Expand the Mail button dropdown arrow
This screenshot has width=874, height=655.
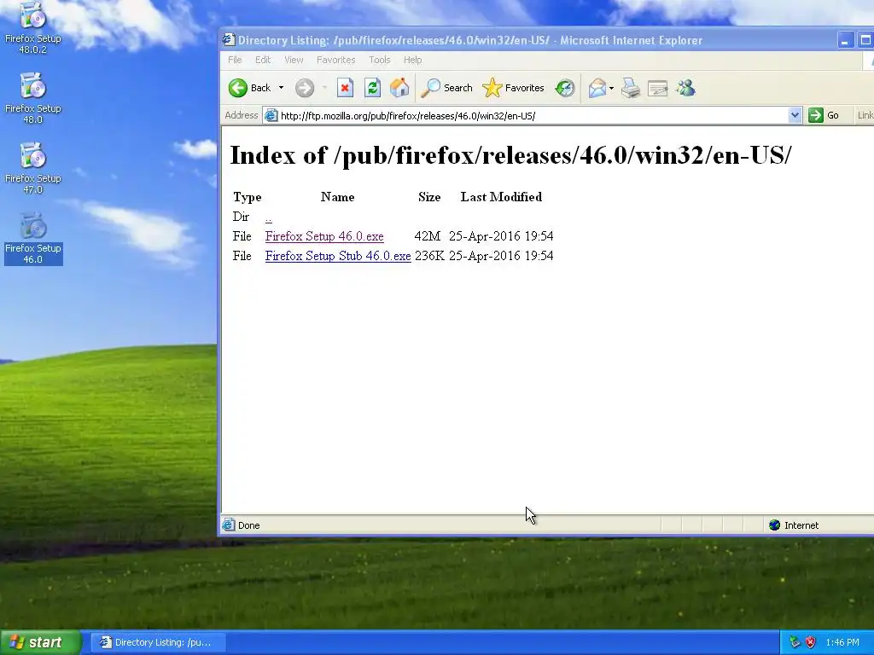click(x=611, y=88)
